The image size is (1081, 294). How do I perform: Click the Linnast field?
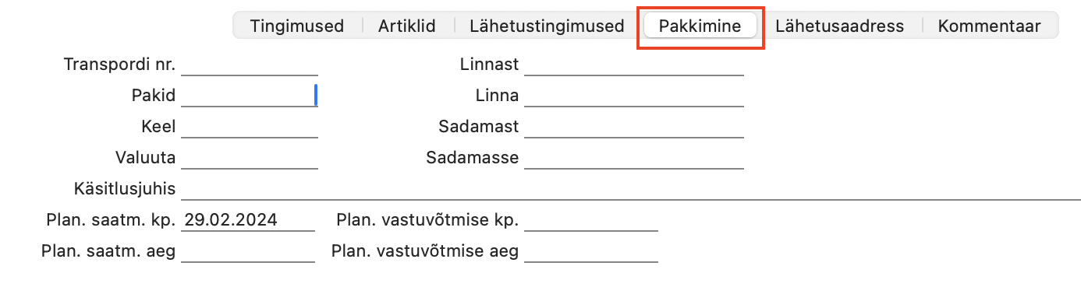(x=634, y=65)
